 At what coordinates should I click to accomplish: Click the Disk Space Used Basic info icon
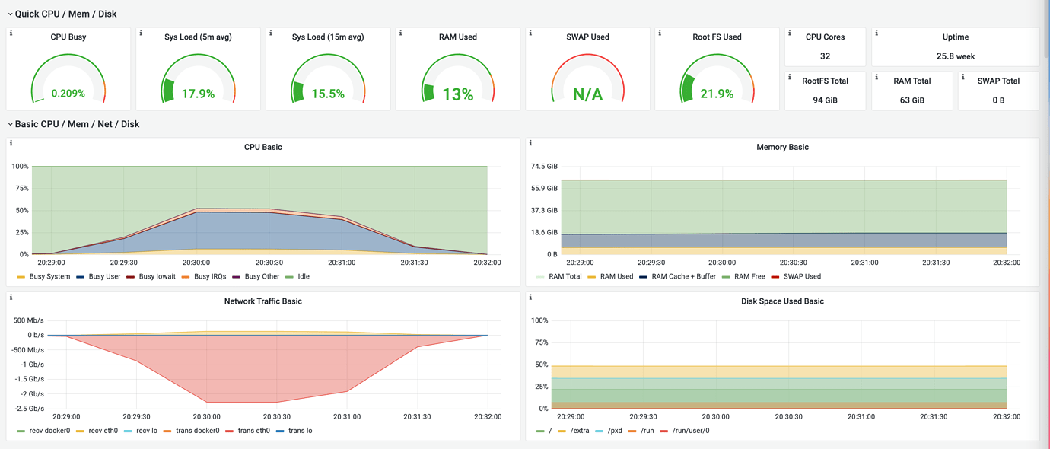pyautogui.click(x=530, y=297)
